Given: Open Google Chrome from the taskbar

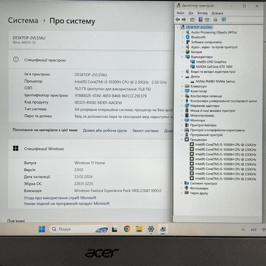Looking at the screenshot, I should point(127,229).
